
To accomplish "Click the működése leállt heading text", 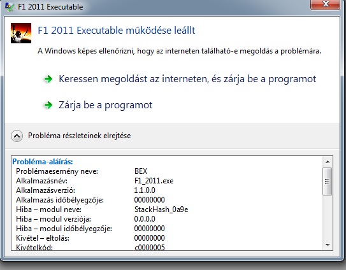I will click(x=161, y=30).
